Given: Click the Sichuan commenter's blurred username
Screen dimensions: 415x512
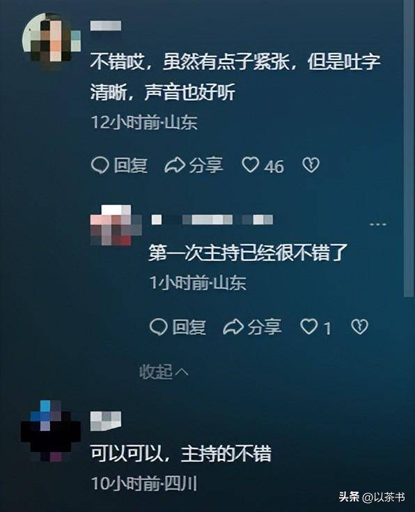Looking at the screenshot, I should click(106, 421).
